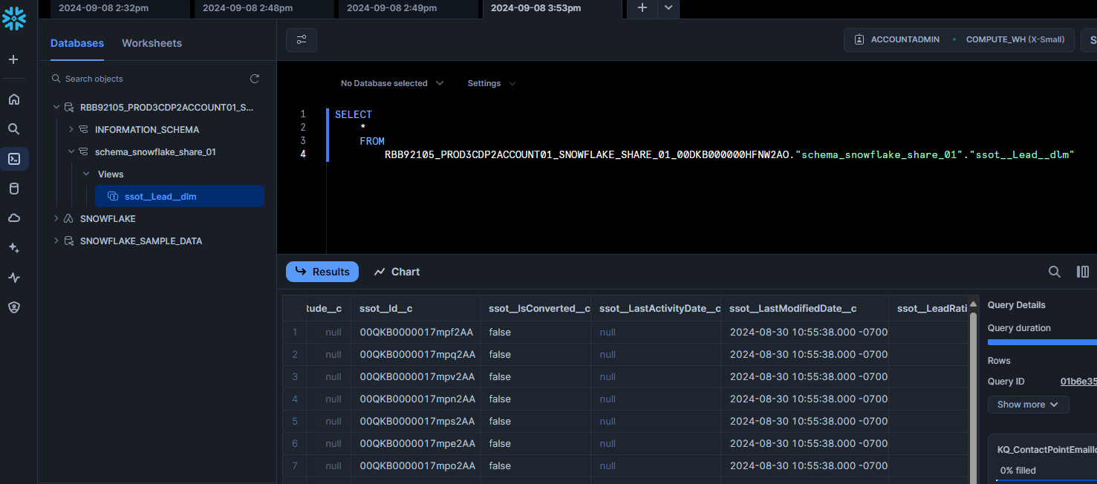Click the ssot__LastModifiedDate__c column header
Screen dimensions: 1097x484
pos(804,309)
